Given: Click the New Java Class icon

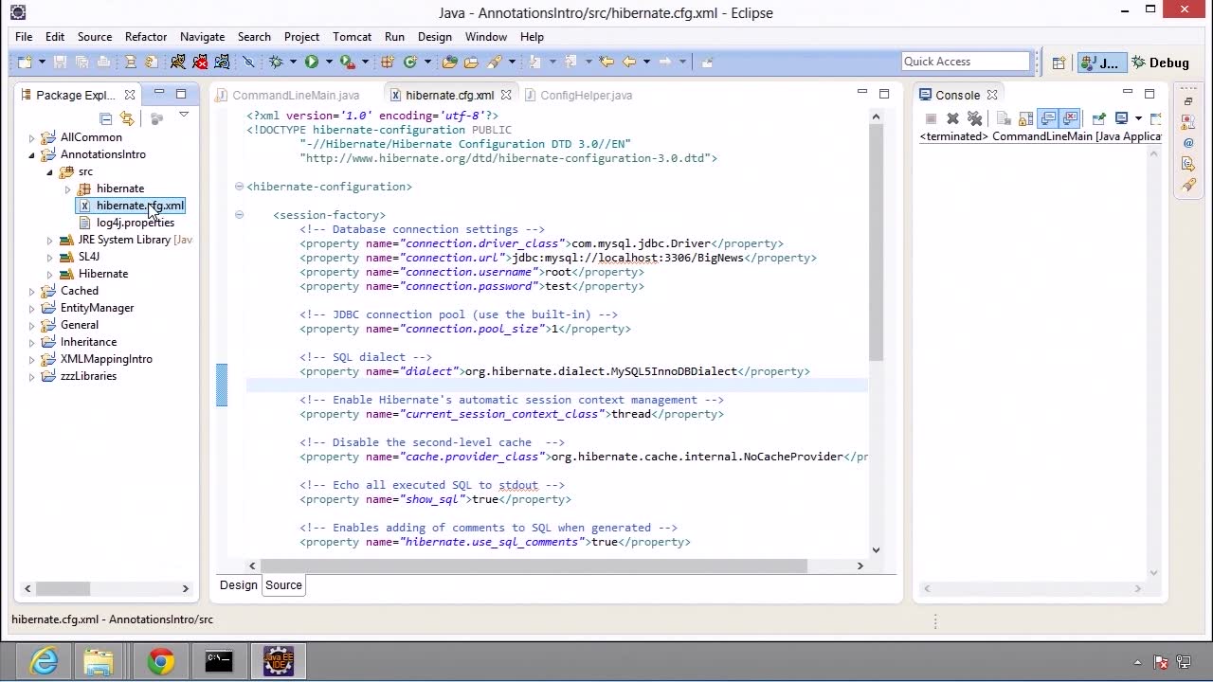Looking at the screenshot, I should coord(410,62).
